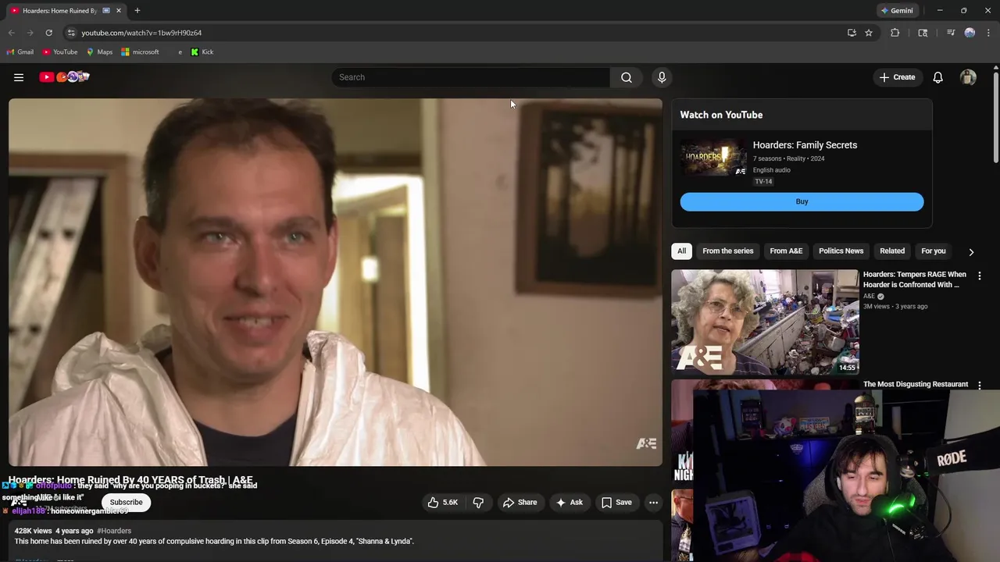
Task: Open the Maps bookmark
Action: 99,52
